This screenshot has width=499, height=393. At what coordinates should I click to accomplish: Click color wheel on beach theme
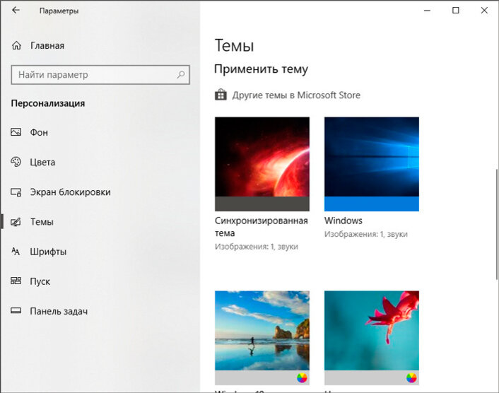(x=302, y=377)
